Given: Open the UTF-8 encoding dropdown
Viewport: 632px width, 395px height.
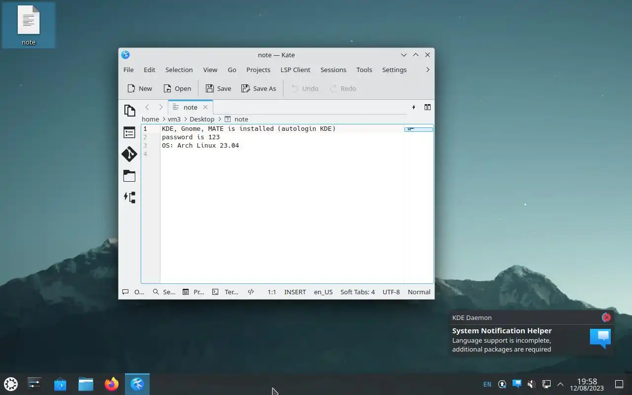Looking at the screenshot, I should click(x=391, y=292).
